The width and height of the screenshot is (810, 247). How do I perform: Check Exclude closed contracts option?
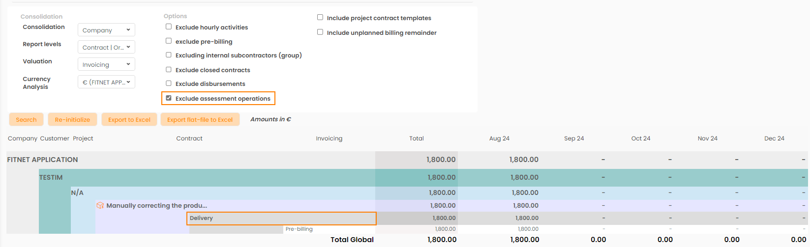(169, 70)
